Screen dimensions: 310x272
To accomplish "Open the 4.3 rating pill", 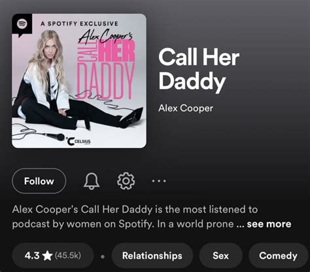I will click(53, 256).
